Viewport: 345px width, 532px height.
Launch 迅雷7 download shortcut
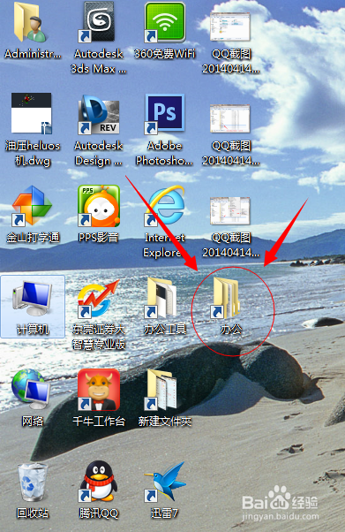(165, 482)
